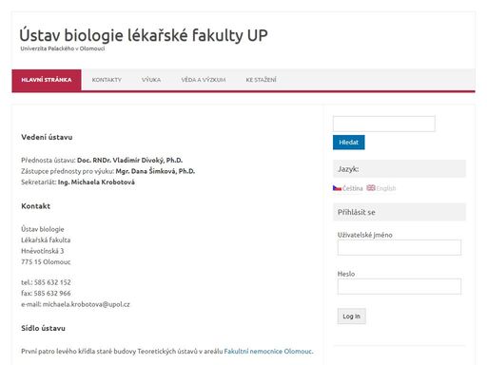The width and height of the screenshot is (487, 365).
Task: Click the site title Ústav biologie lékařské fakulty UP
Action: 144,35
